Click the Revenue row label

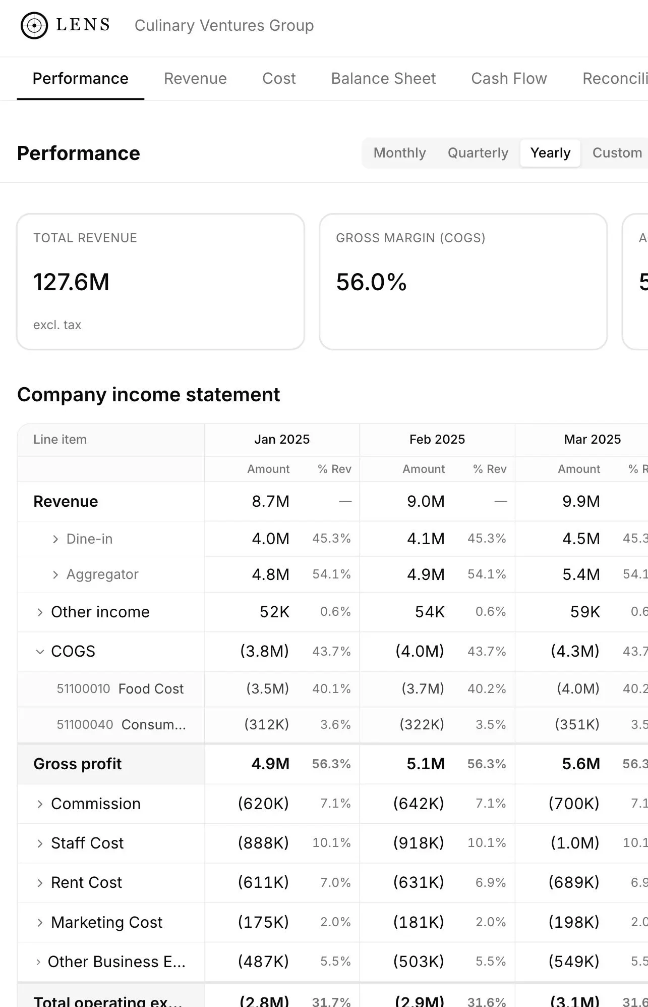point(66,502)
